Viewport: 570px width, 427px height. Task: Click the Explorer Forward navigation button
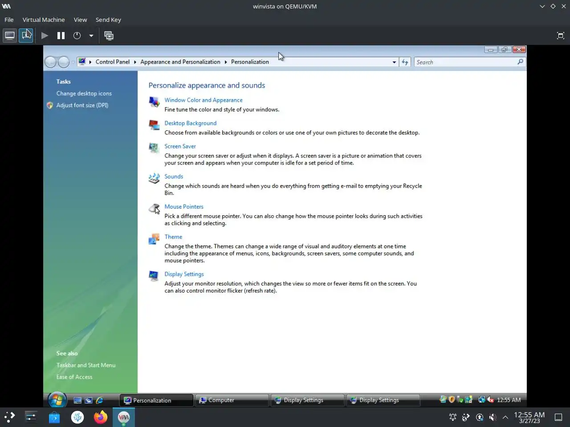pyautogui.click(x=64, y=62)
